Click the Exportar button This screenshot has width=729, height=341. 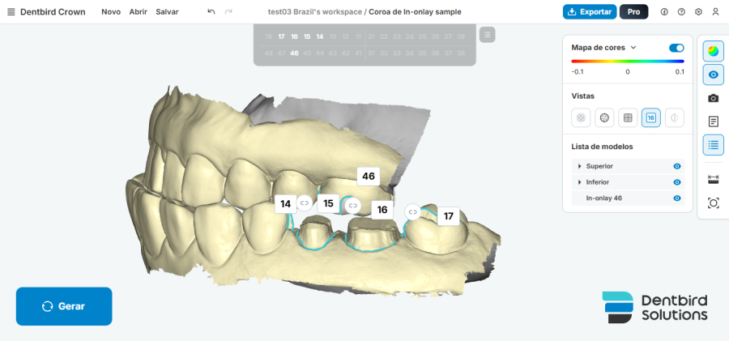(x=590, y=11)
